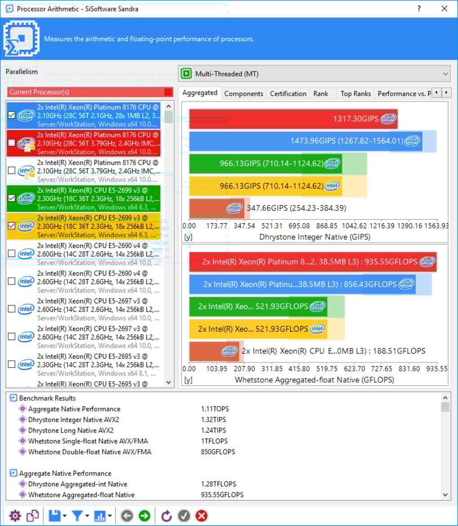This screenshot has width=458, height=526.
Task: Click the red swatch on Current Processor(s)
Action: tap(168, 92)
